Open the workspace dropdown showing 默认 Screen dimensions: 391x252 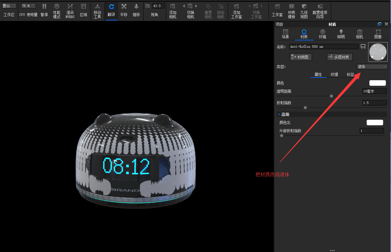pyautogui.click(x=9, y=6)
